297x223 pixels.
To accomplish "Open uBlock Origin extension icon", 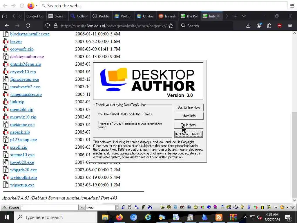I will 280,26.
